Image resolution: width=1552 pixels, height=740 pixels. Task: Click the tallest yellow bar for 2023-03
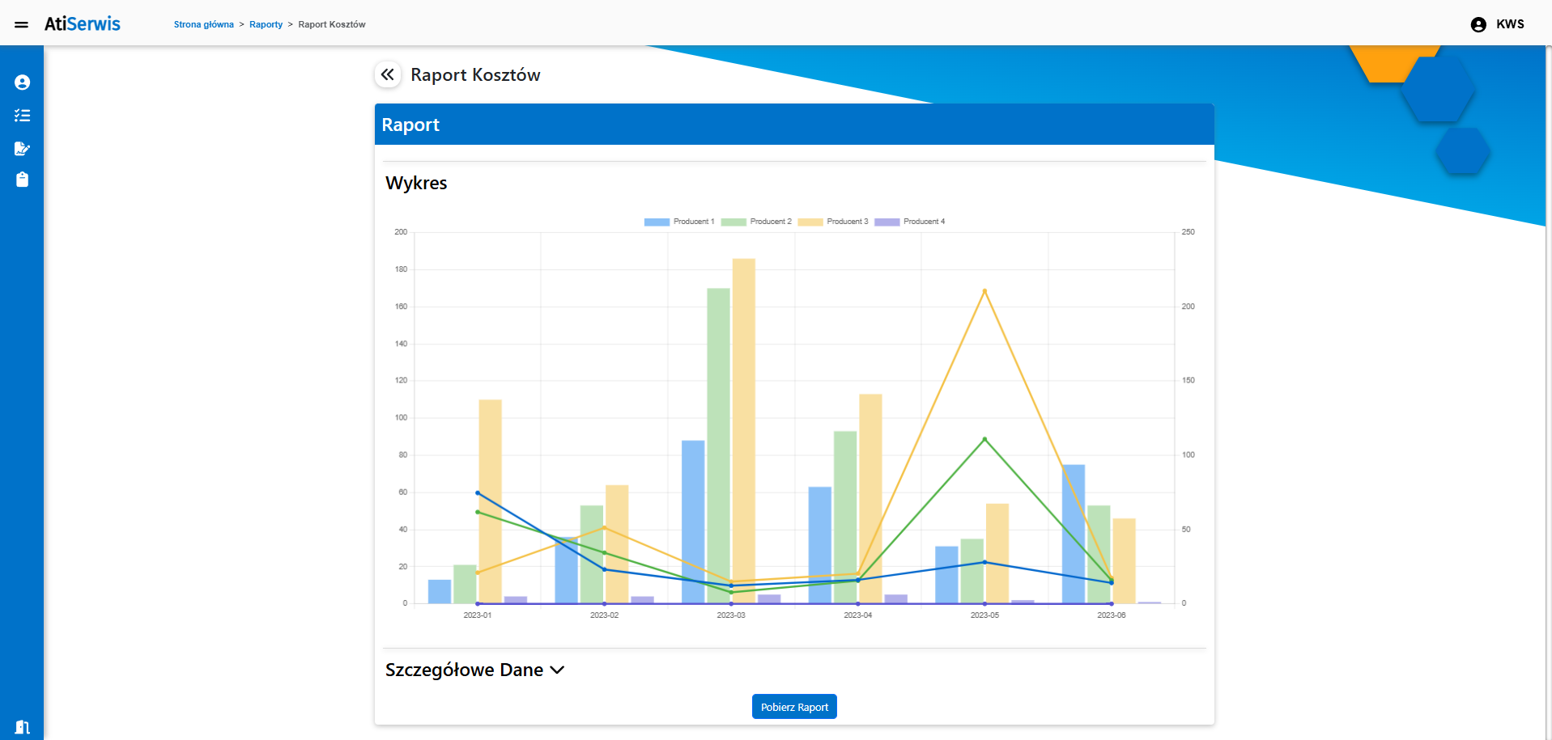(x=743, y=429)
